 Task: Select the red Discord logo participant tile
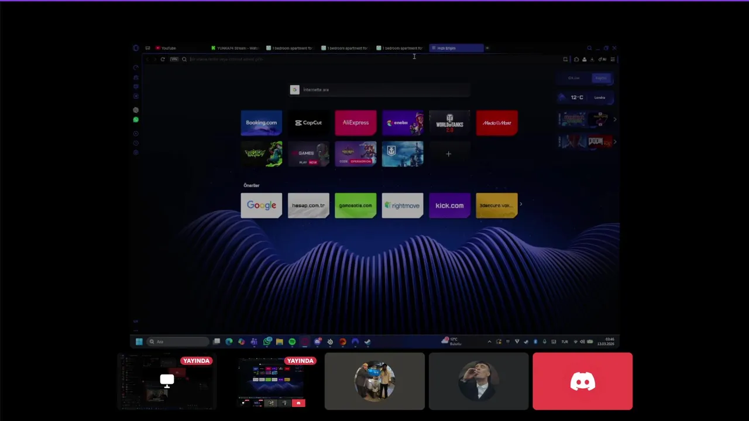pyautogui.click(x=583, y=381)
